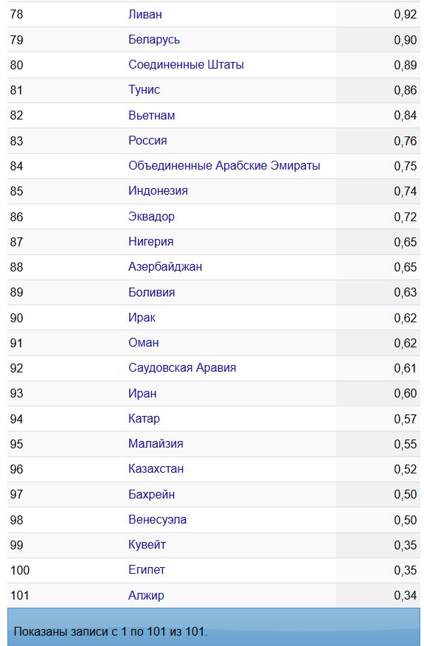
Task: Select the Тунис link
Action: click(144, 90)
